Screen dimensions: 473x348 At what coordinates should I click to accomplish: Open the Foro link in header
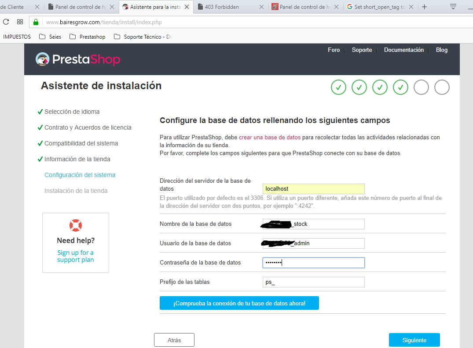coord(334,50)
